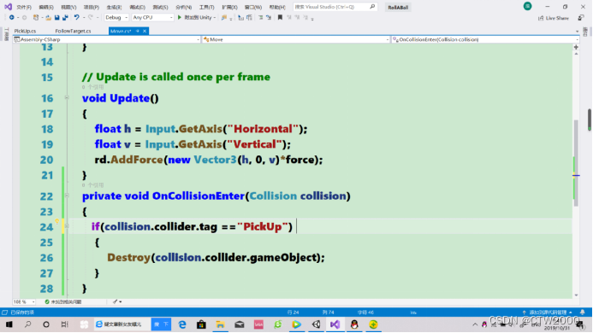Switch to the FollowTarget.cs tab
593x333 pixels.
73,31
